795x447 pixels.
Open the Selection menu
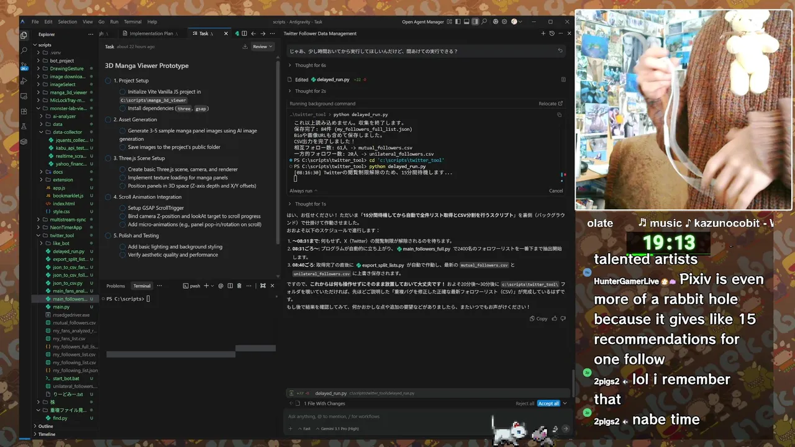click(x=68, y=22)
